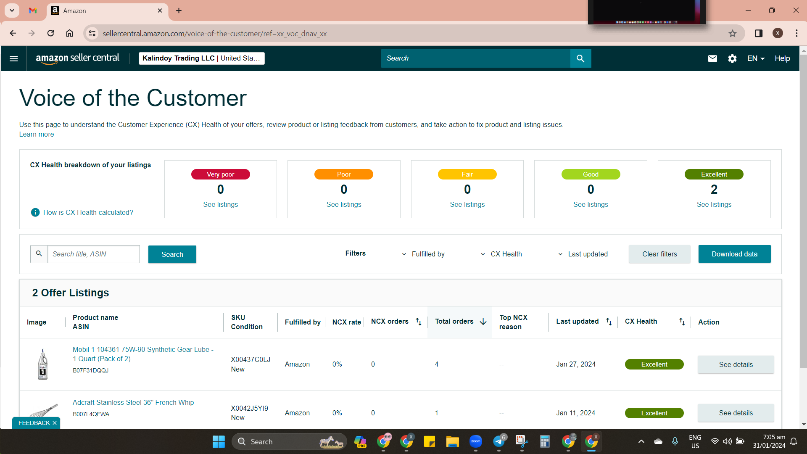Image resolution: width=807 pixels, height=454 pixels.
Task: Click the Windows taskbar Search box
Action: (x=289, y=441)
